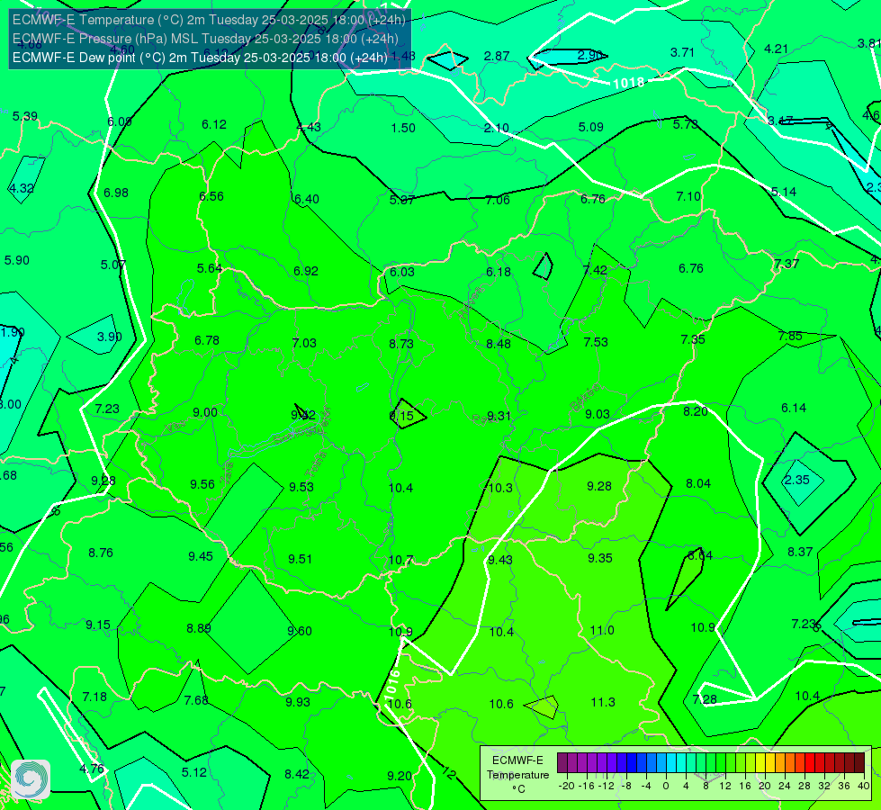Click the temperature value 5.39
The width and height of the screenshot is (881, 810).
[x=24, y=116]
